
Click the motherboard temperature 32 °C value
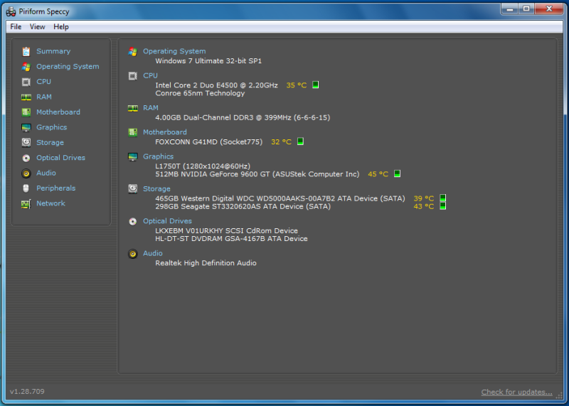click(x=281, y=142)
